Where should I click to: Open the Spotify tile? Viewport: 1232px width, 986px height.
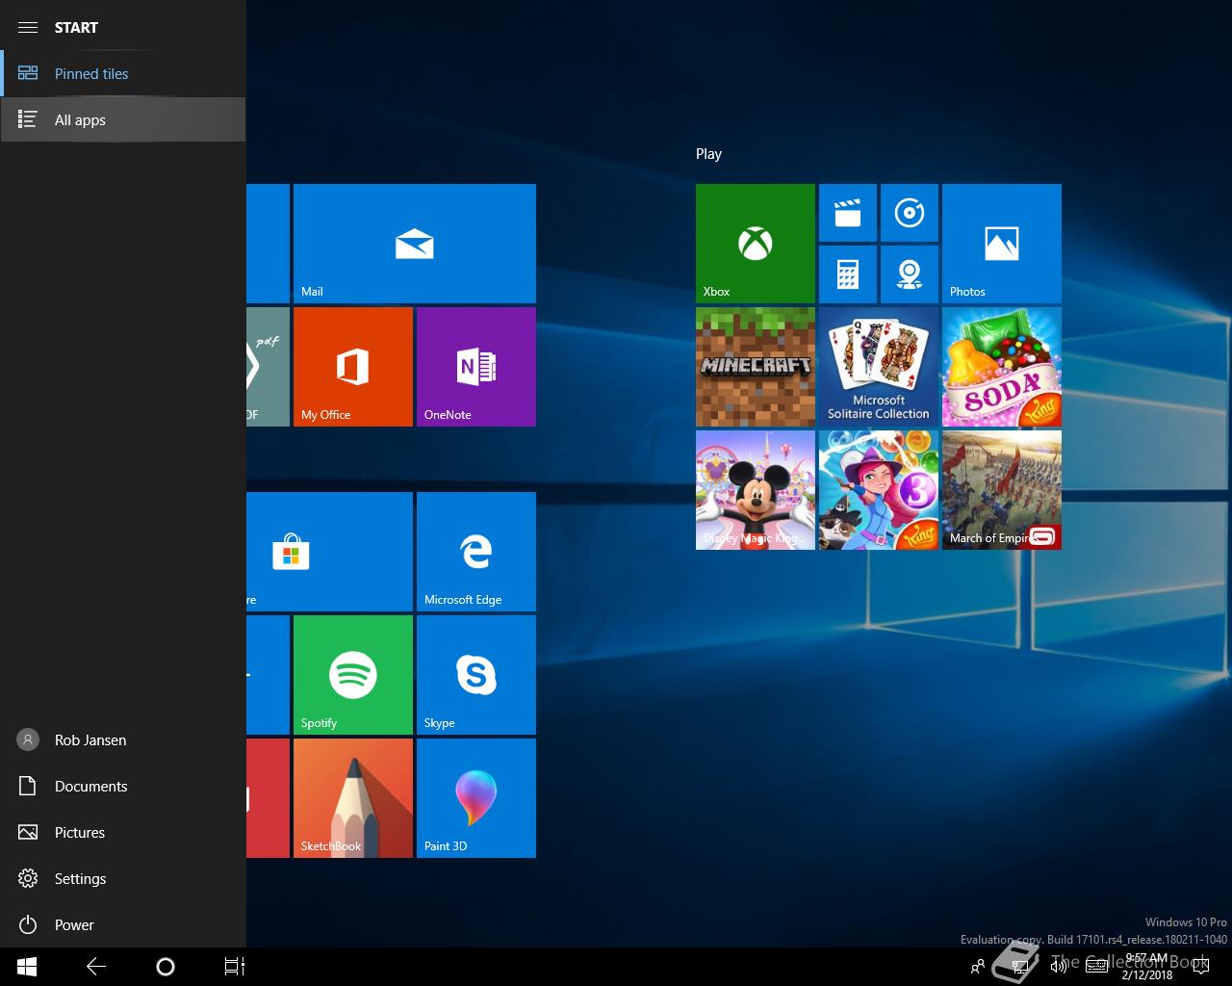point(353,675)
